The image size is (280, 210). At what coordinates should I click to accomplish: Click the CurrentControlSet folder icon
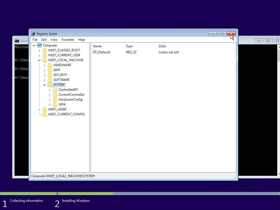[x=55, y=95]
